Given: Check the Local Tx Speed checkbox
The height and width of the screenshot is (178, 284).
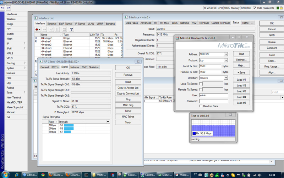Looking at the screenshot, I should (201, 84).
